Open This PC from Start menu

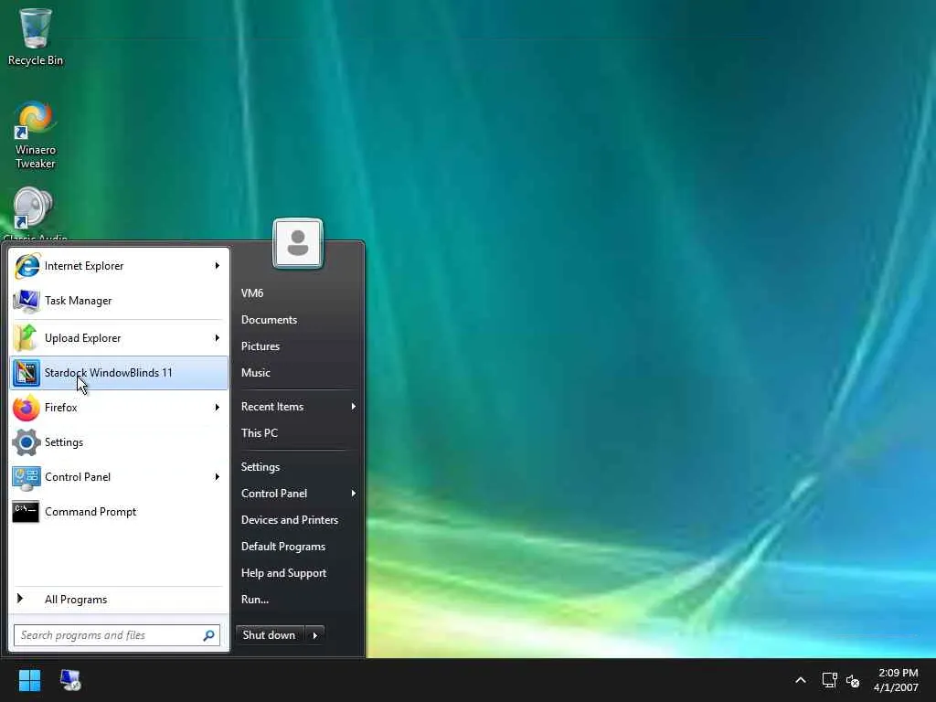click(x=259, y=432)
